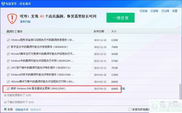Viewport: 182px width, 113px height.
Task: Open the 已安装 installed patches tab
Action: (144, 11)
